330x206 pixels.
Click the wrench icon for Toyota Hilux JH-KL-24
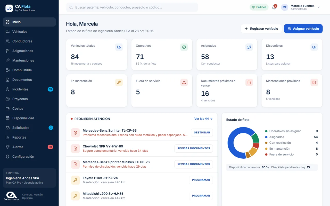click(x=75, y=180)
